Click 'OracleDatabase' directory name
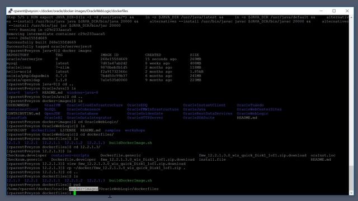Image resolution: width=358 pixels, height=201 pixels. click(82, 113)
